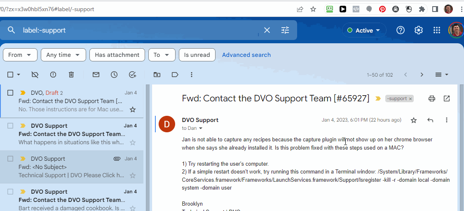This screenshot has width=464, height=211.
Task: Toggle Has attachment filter chip
Action: point(117,55)
